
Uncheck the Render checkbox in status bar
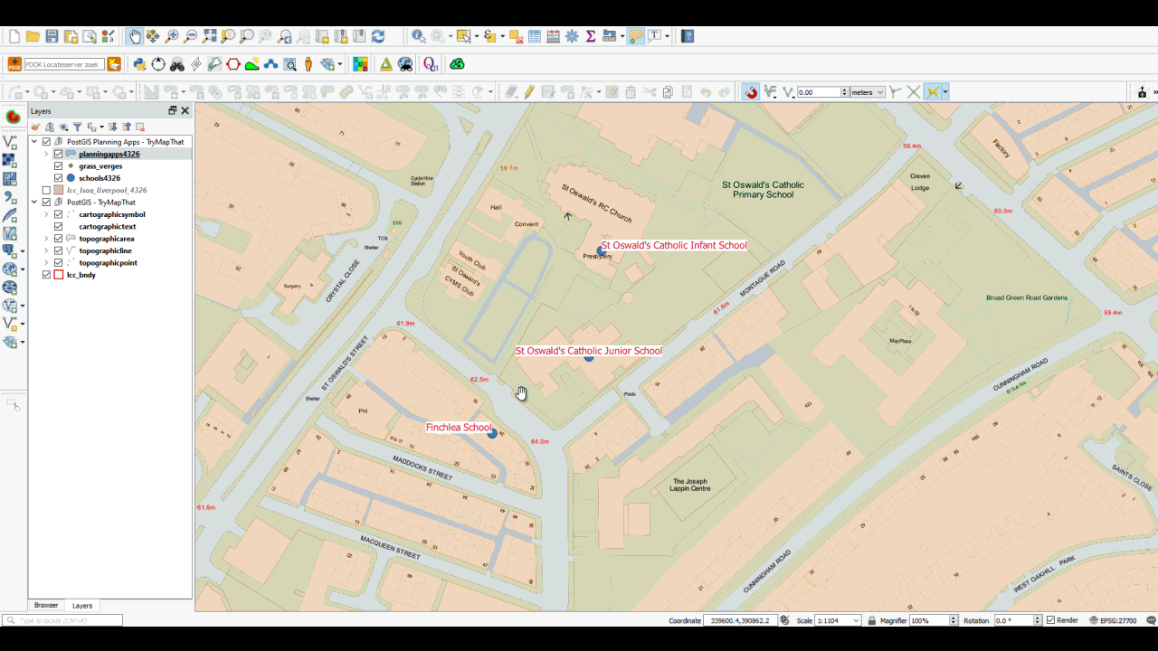pyautogui.click(x=1050, y=620)
